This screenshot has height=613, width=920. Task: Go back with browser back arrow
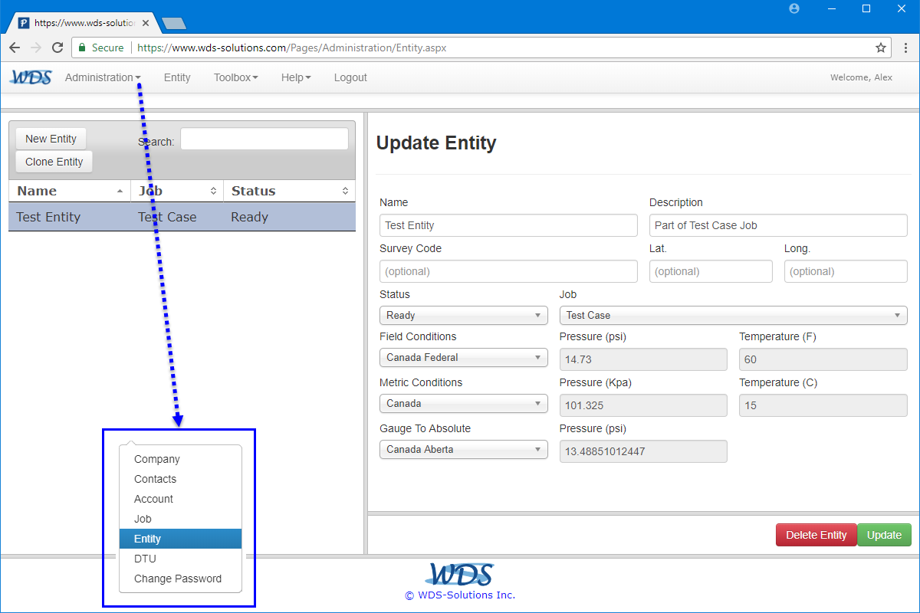tap(15, 48)
